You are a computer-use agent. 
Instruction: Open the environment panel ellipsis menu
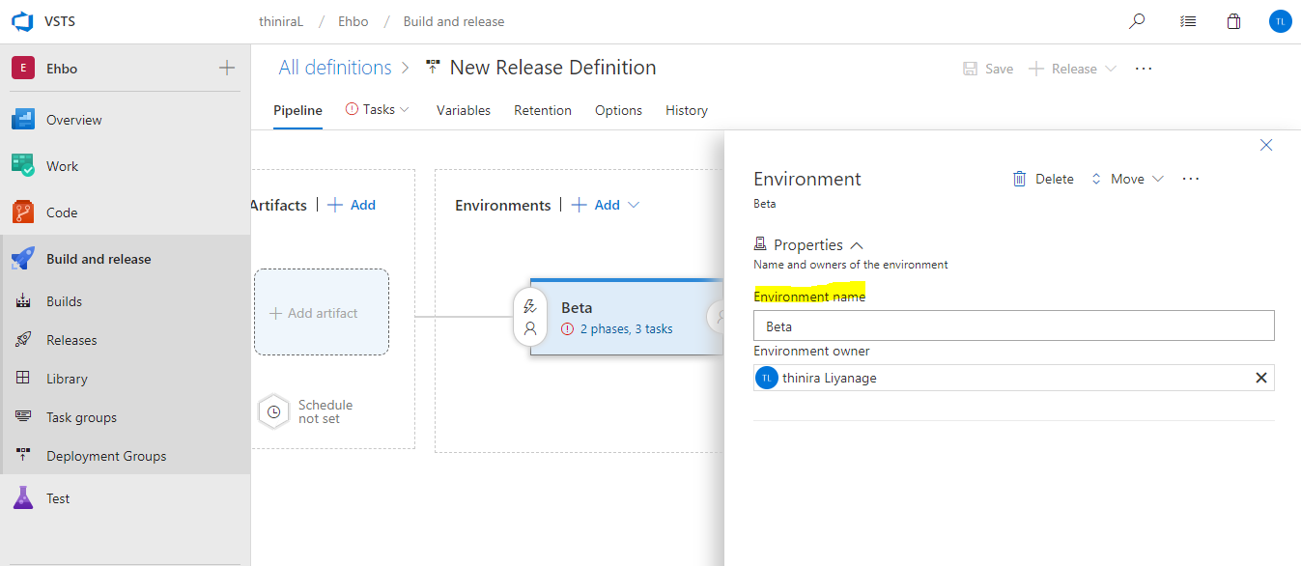coord(1191,179)
